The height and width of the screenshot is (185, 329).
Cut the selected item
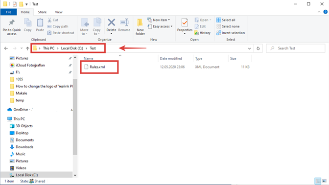[53, 20]
